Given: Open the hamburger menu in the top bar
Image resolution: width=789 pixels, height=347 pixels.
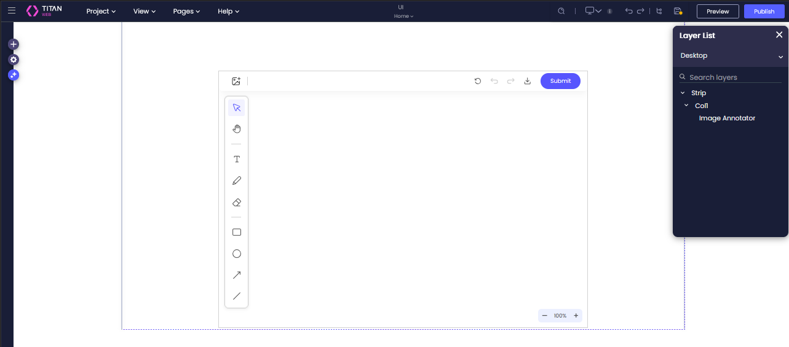Looking at the screenshot, I should (x=12, y=10).
